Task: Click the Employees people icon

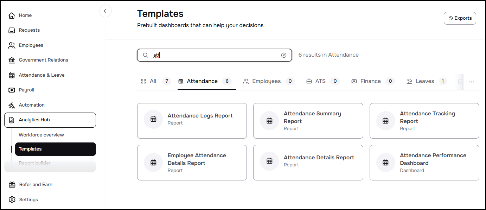Action: click(12, 45)
